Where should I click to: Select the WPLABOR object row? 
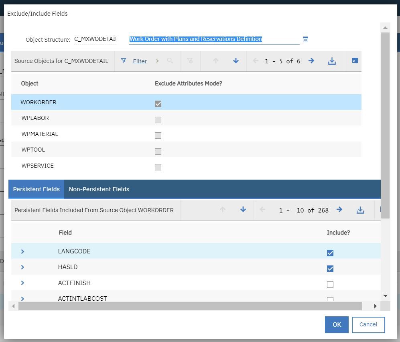tap(186, 118)
